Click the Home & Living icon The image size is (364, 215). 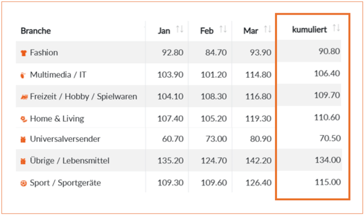(23, 119)
